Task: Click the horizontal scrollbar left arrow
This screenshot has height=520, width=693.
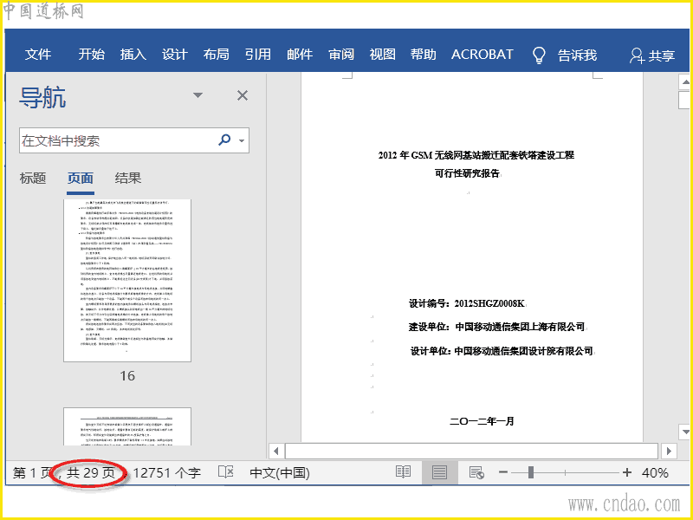Action: pos(276,452)
